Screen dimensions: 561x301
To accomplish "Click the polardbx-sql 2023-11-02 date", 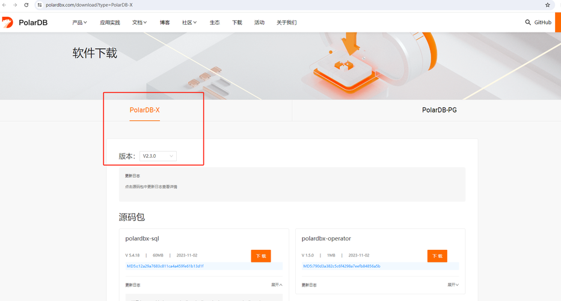I will point(187,255).
